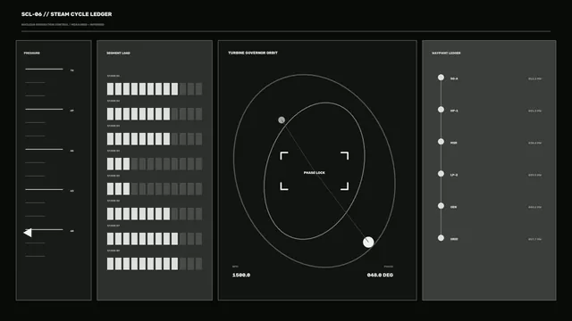The width and height of the screenshot is (572, 321).
Task: Click the SG-A waypoint label
Action: (454, 78)
